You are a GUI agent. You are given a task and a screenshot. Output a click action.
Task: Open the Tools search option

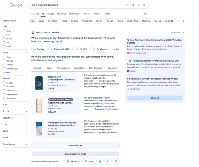coord(145,14)
